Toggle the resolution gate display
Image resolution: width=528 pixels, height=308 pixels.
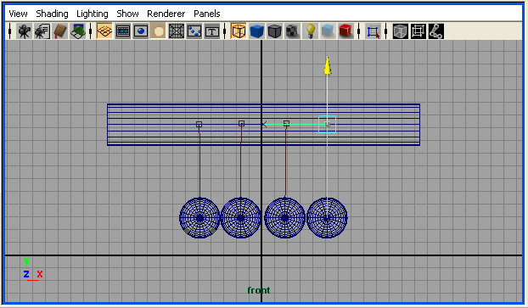coord(140,31)
